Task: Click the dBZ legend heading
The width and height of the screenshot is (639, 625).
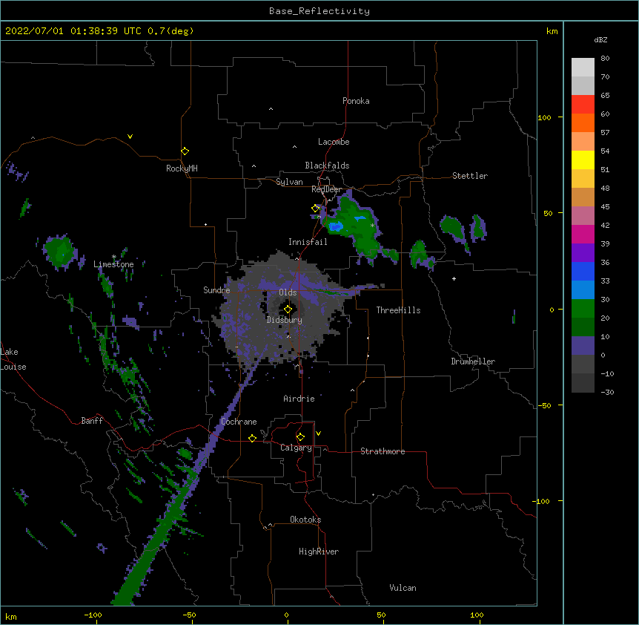Action: point(600,40)
